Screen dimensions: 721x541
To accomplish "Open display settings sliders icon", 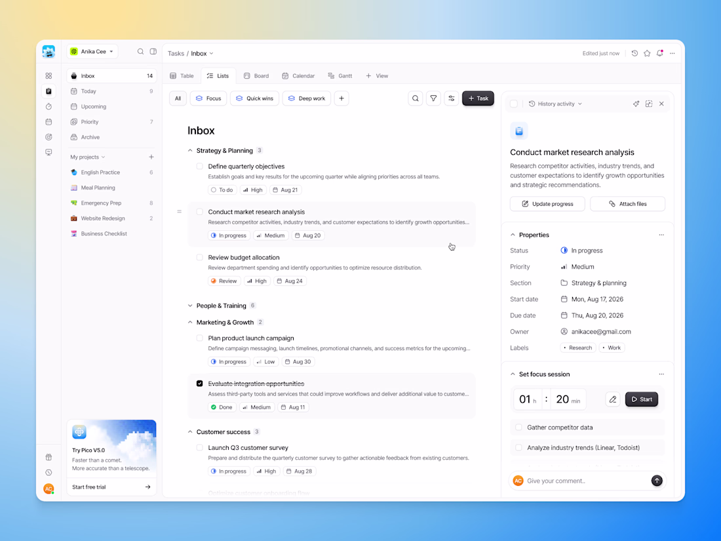I will click(452, 98).
